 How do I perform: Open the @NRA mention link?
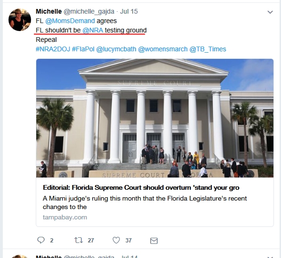93,30
